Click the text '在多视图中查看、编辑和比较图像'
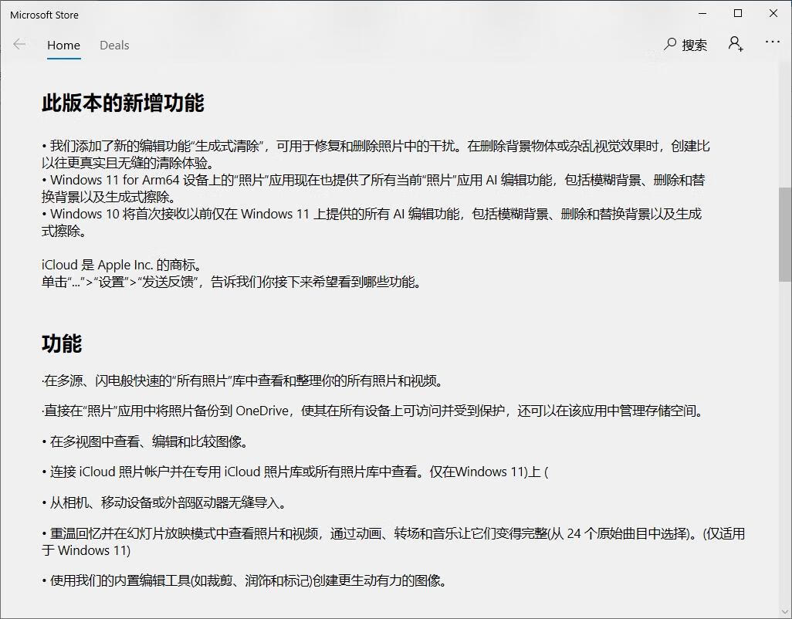This screenshot has width=792, height=619. coord(145,441)
